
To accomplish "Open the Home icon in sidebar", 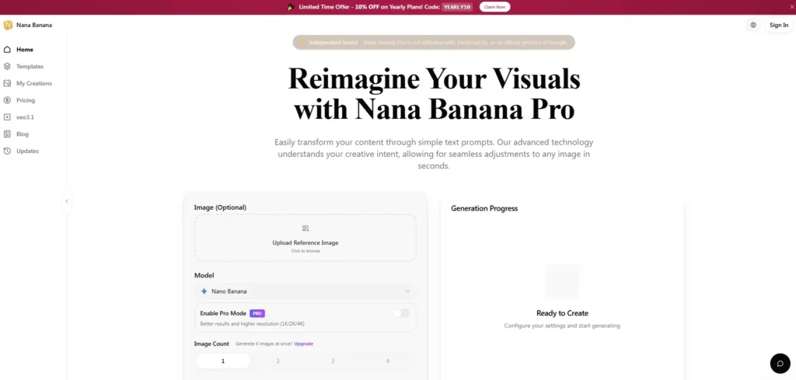I will pos(7,50).
